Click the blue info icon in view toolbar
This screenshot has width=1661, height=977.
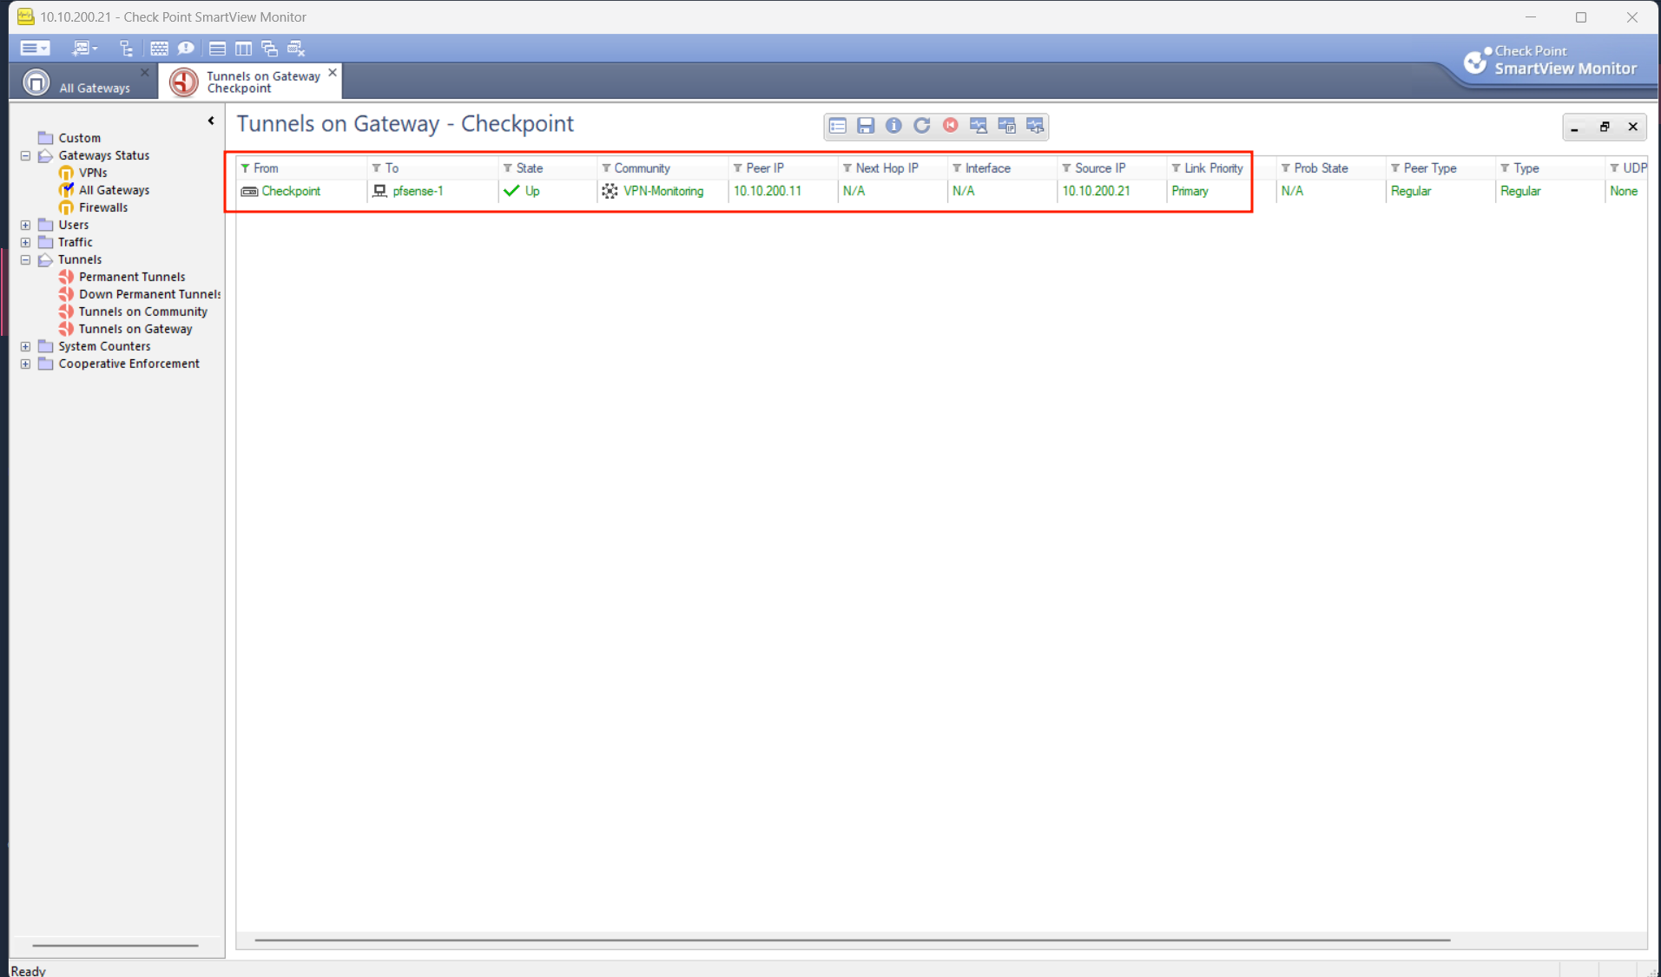[893, 126]
